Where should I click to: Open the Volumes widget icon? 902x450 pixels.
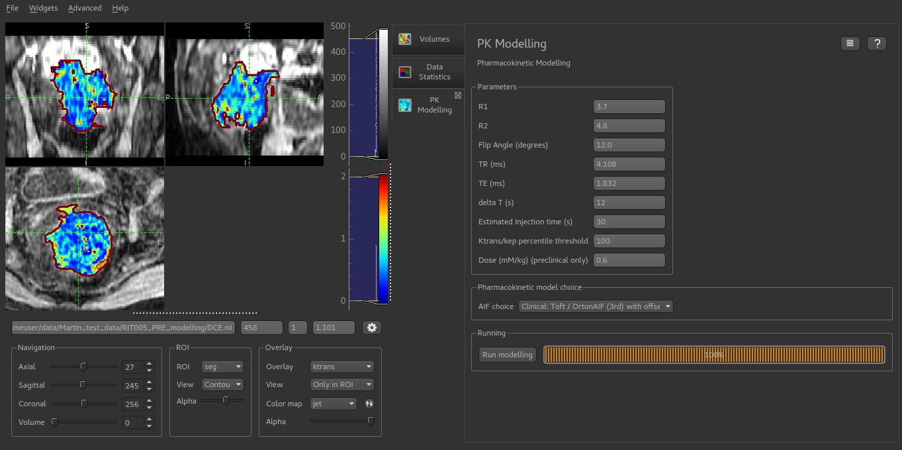coord(405,39)
